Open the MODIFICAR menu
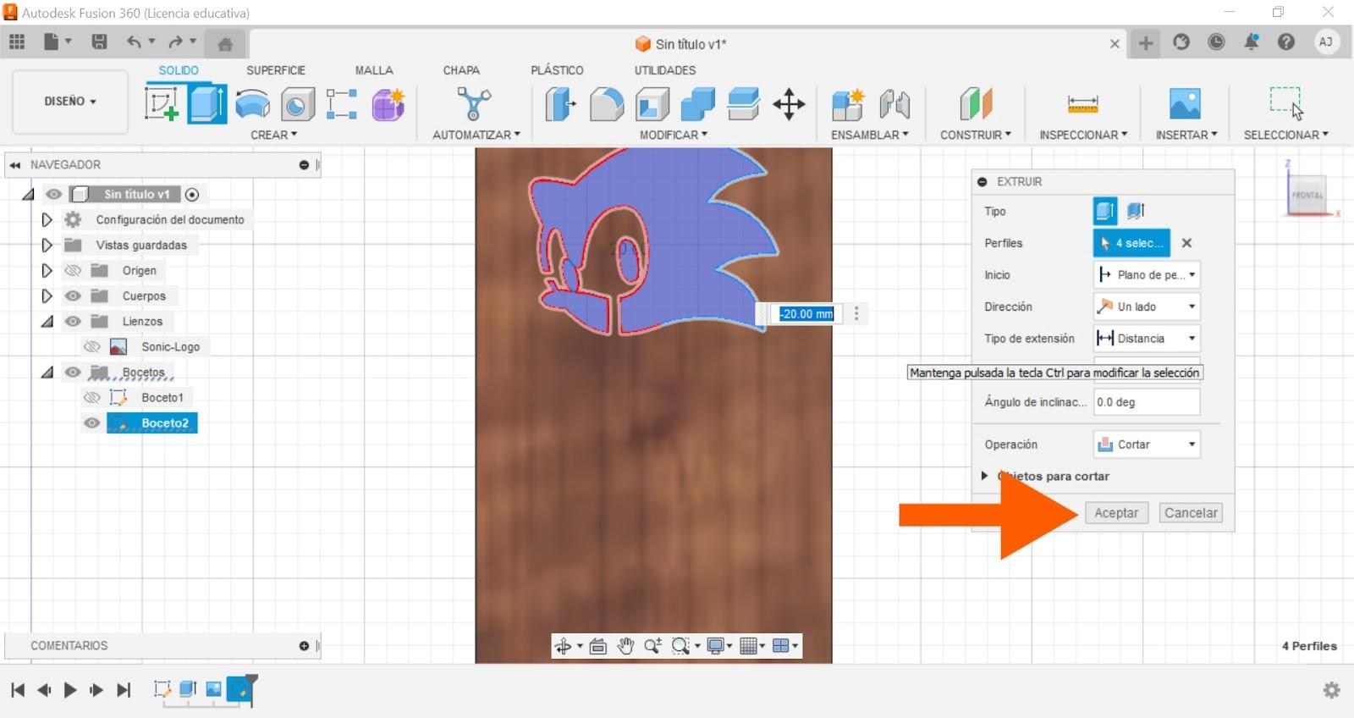 (673, 135)
